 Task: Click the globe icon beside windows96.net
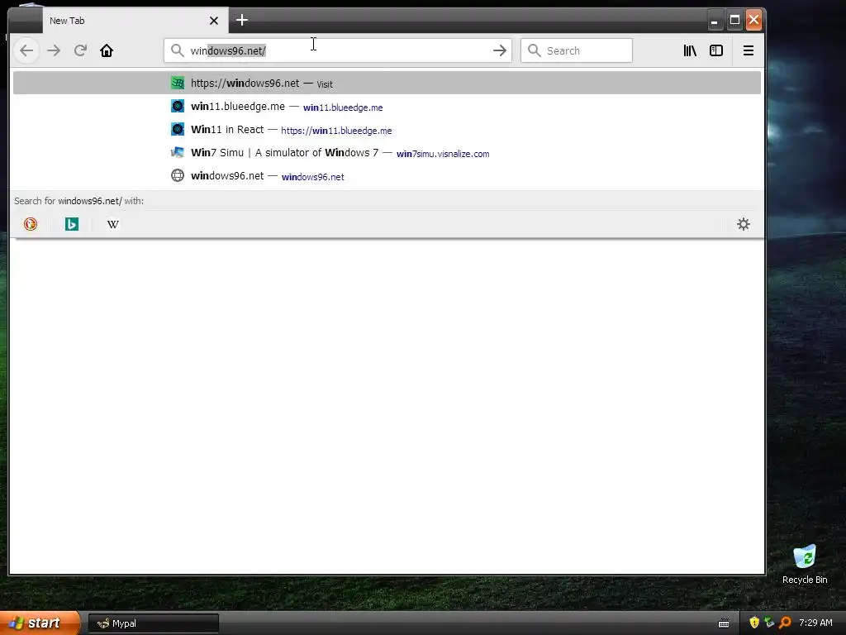[x=178, y=176]
